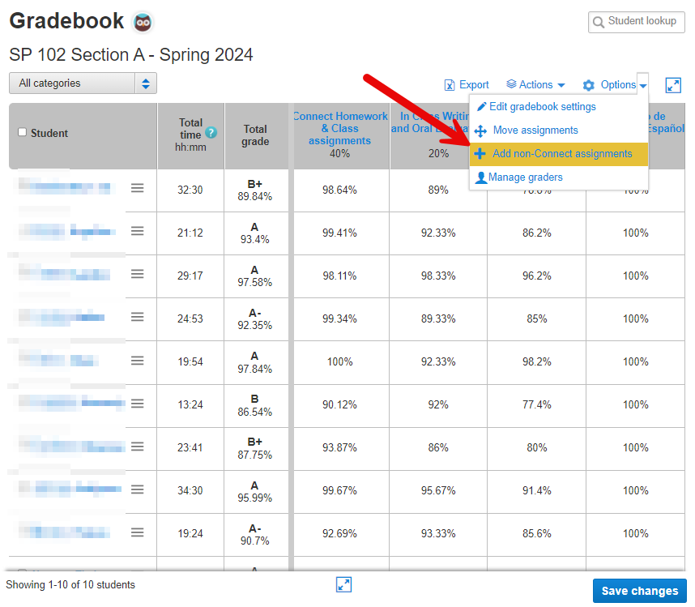Viewport: 695px width, 607px height.
Task: Choose Manage graders option
Action: [525, 177]
